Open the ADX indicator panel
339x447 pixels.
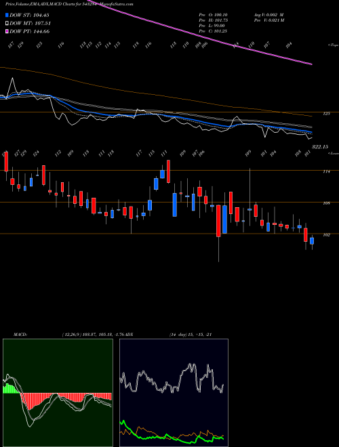[x=174, y=393]
